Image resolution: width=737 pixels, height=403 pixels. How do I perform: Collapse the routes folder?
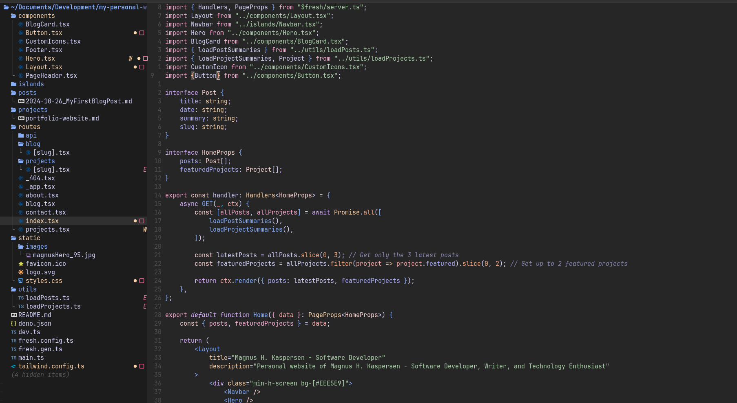(13, 127)
